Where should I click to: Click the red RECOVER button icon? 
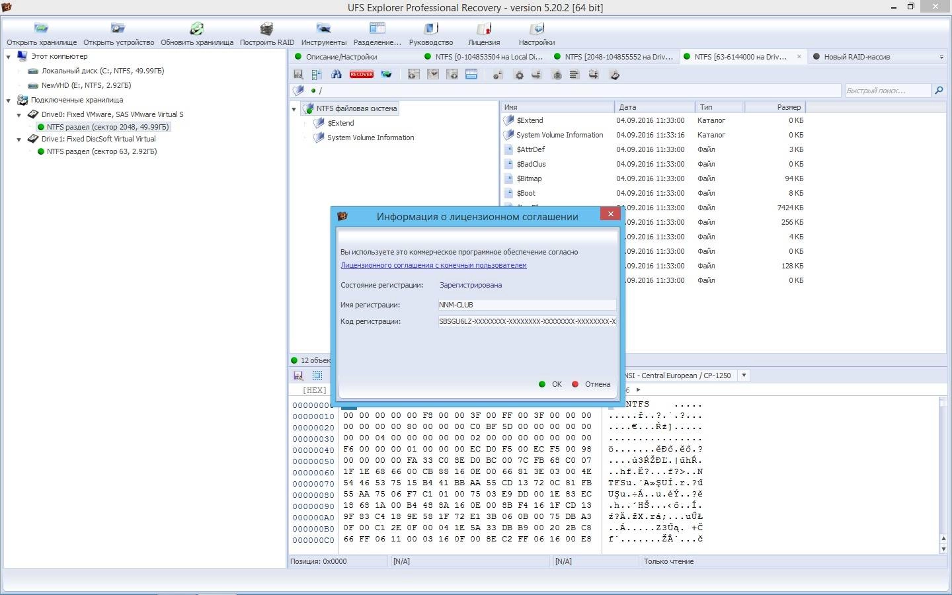coord(362,75)
